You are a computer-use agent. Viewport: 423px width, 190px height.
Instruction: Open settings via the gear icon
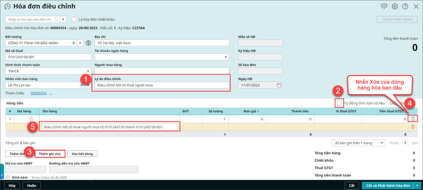pos(395,6)
